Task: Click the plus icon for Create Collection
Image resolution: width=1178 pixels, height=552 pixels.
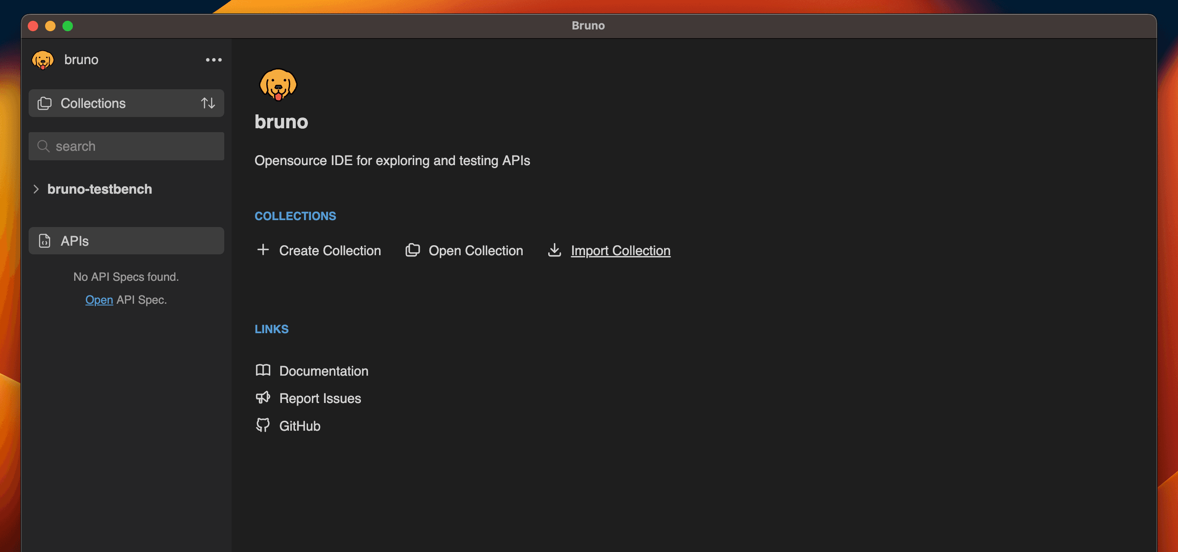Action: (263, 250)
